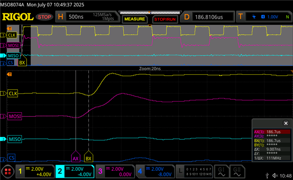The width and height of the screenshot is (293, 180).
Task: Click the STOP status indicator
Action: pyautogui.click(x=44, y=17)
